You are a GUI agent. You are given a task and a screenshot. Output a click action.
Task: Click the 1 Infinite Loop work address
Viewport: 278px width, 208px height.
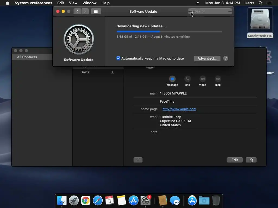click(x=175, y=121)
